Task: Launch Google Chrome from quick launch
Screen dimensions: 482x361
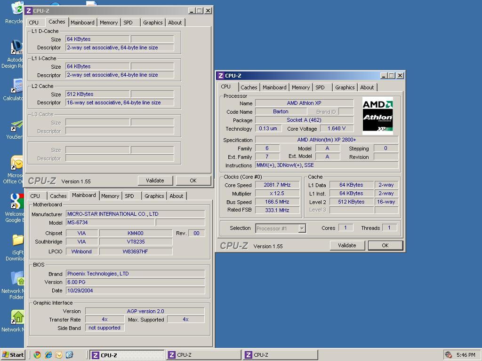Action: pos(37,355)
